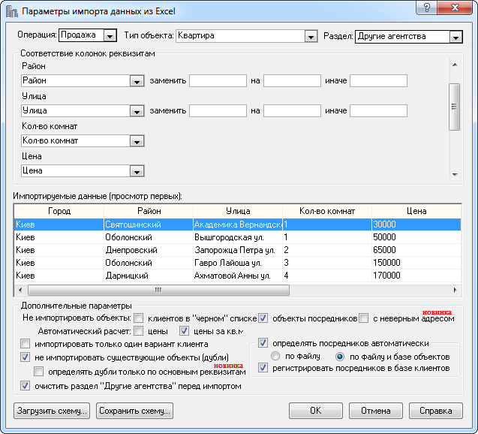Image resolution: width=478 pixels, height=434 pixels.
Task: Toggle the 'объекты посредников' checkbox
Action: coord(263,318)
